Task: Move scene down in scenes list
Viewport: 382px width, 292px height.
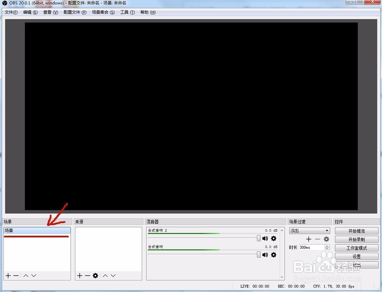Action: [x=34, y=276]
